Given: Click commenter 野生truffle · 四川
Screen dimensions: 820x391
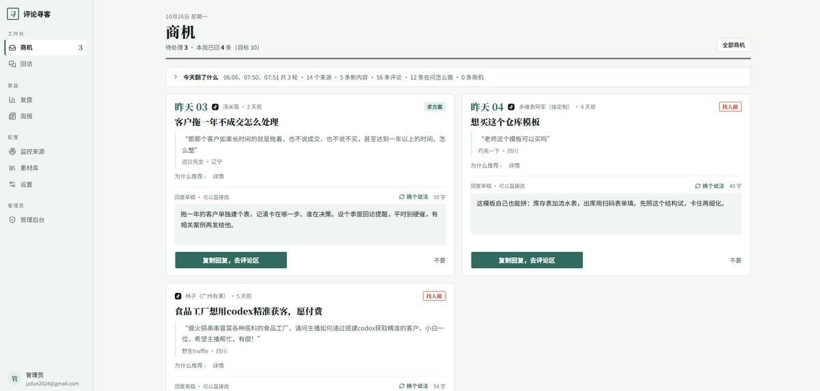Looking at the screenshot, I should 204,351.
